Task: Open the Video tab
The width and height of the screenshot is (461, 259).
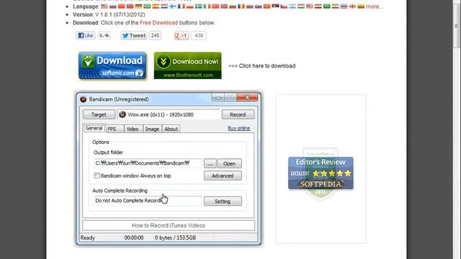Action: (133, 129)
